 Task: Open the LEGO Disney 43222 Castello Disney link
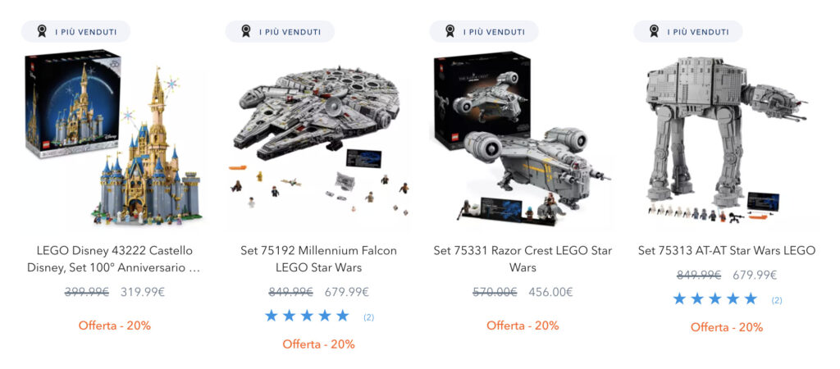point(114,258)
